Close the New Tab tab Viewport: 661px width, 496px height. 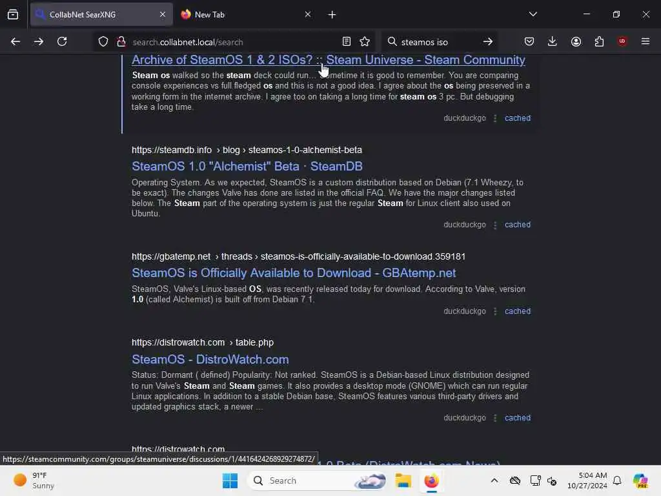tap(308, 14)
